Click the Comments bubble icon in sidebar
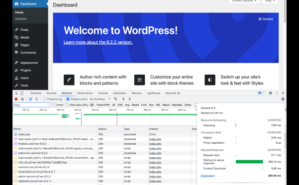Viewport: 299px width, 185px height. click(x=16, y=52)
